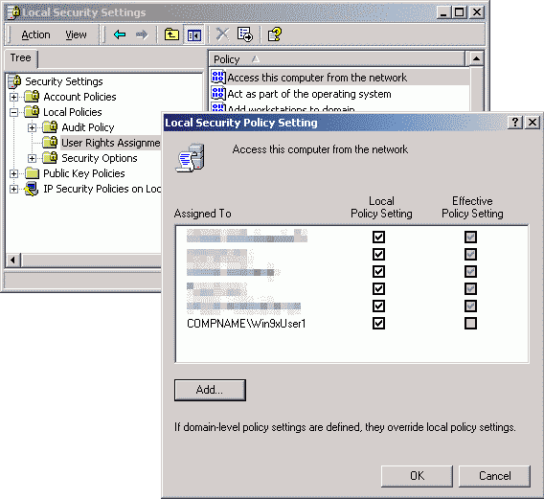The image size is (544, 499).
Task: Click the Export List toolbar icon
Action: click(244, 34)
